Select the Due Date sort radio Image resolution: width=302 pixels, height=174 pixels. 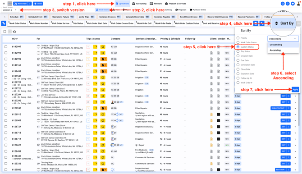coord(238,60)
